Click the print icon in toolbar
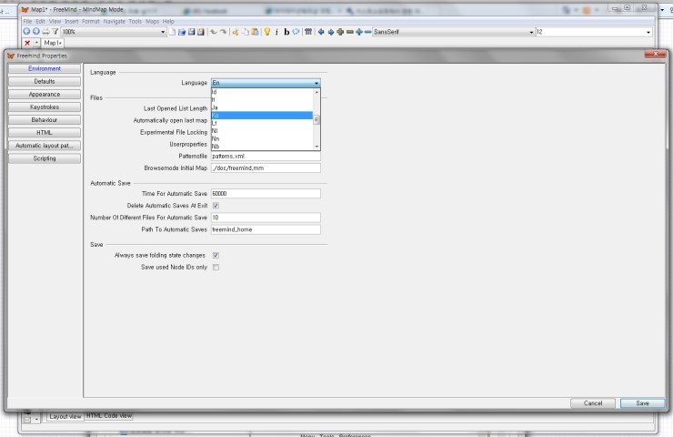This screenshot has height=437, width=673. (x=45, y=32)
